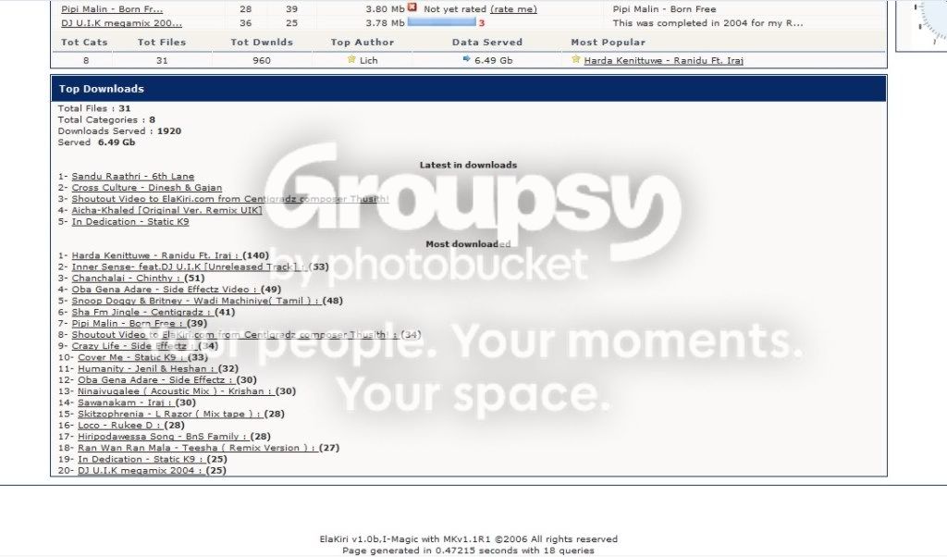Open "Ninaivugalee ( Acoustic Mix ) - Krishan"
Viewport: 947px width, 557px height.
pos(175,391)
